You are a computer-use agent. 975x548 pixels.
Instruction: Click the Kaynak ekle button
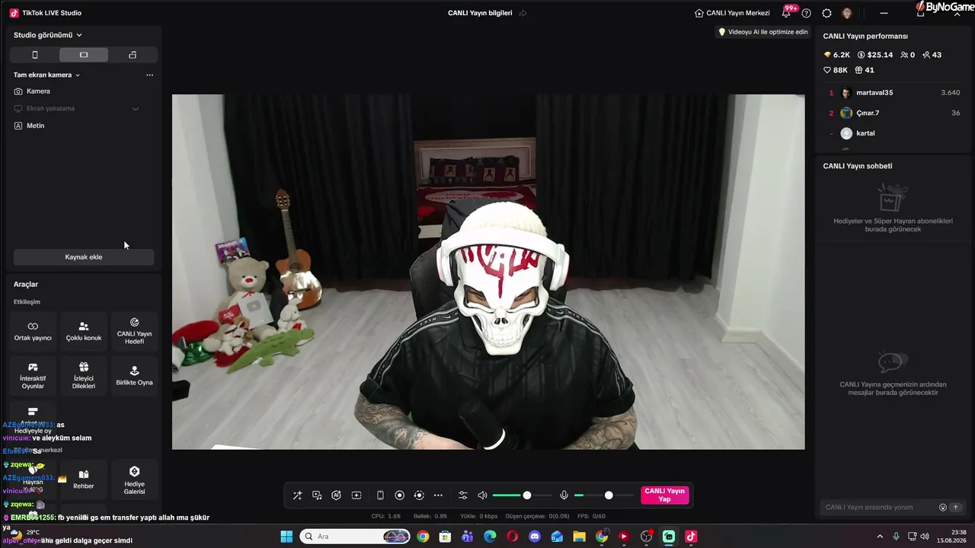point(84,257)
